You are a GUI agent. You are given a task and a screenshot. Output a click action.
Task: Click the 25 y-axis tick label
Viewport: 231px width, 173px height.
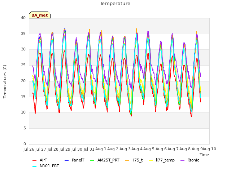(x=23, y=65)
